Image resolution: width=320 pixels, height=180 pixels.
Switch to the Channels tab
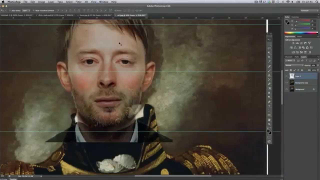(x=289, y=57)
